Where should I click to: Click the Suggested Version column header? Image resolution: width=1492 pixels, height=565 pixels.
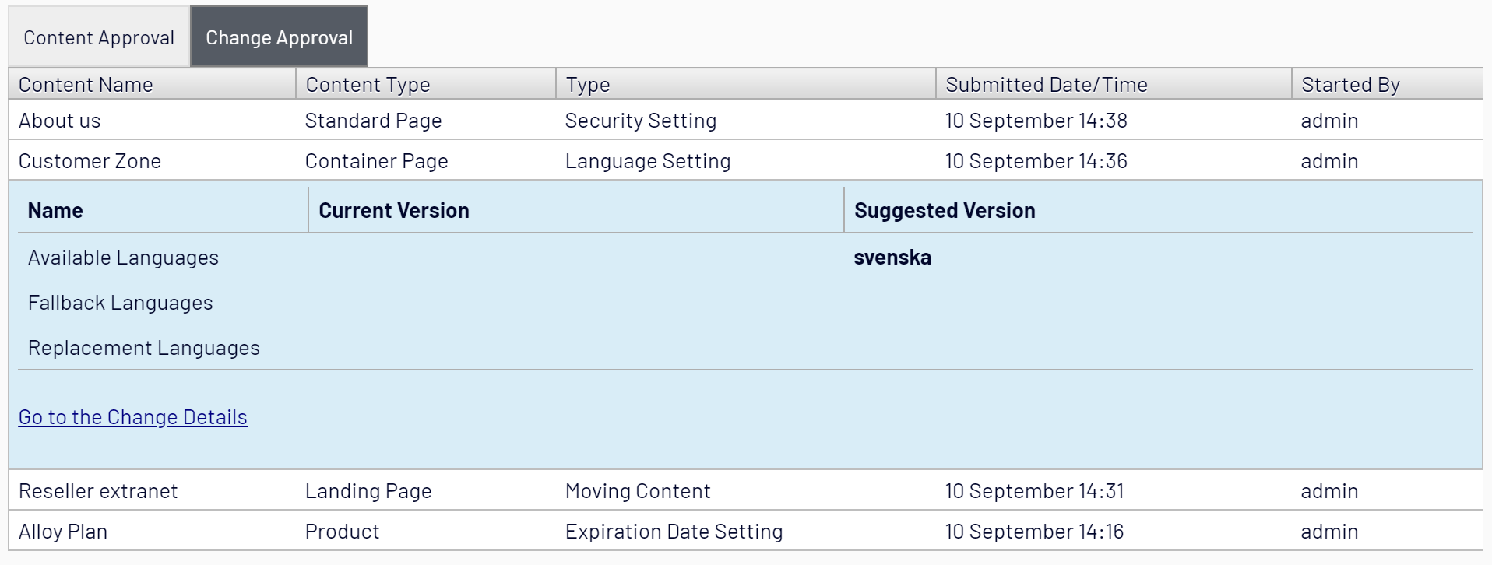tap(945, 211)
